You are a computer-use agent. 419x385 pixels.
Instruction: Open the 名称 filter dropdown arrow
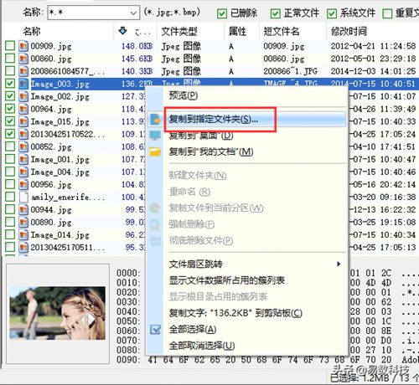click(133, 13)
